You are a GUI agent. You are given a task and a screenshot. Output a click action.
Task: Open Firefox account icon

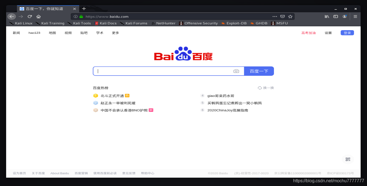[345, 17]
